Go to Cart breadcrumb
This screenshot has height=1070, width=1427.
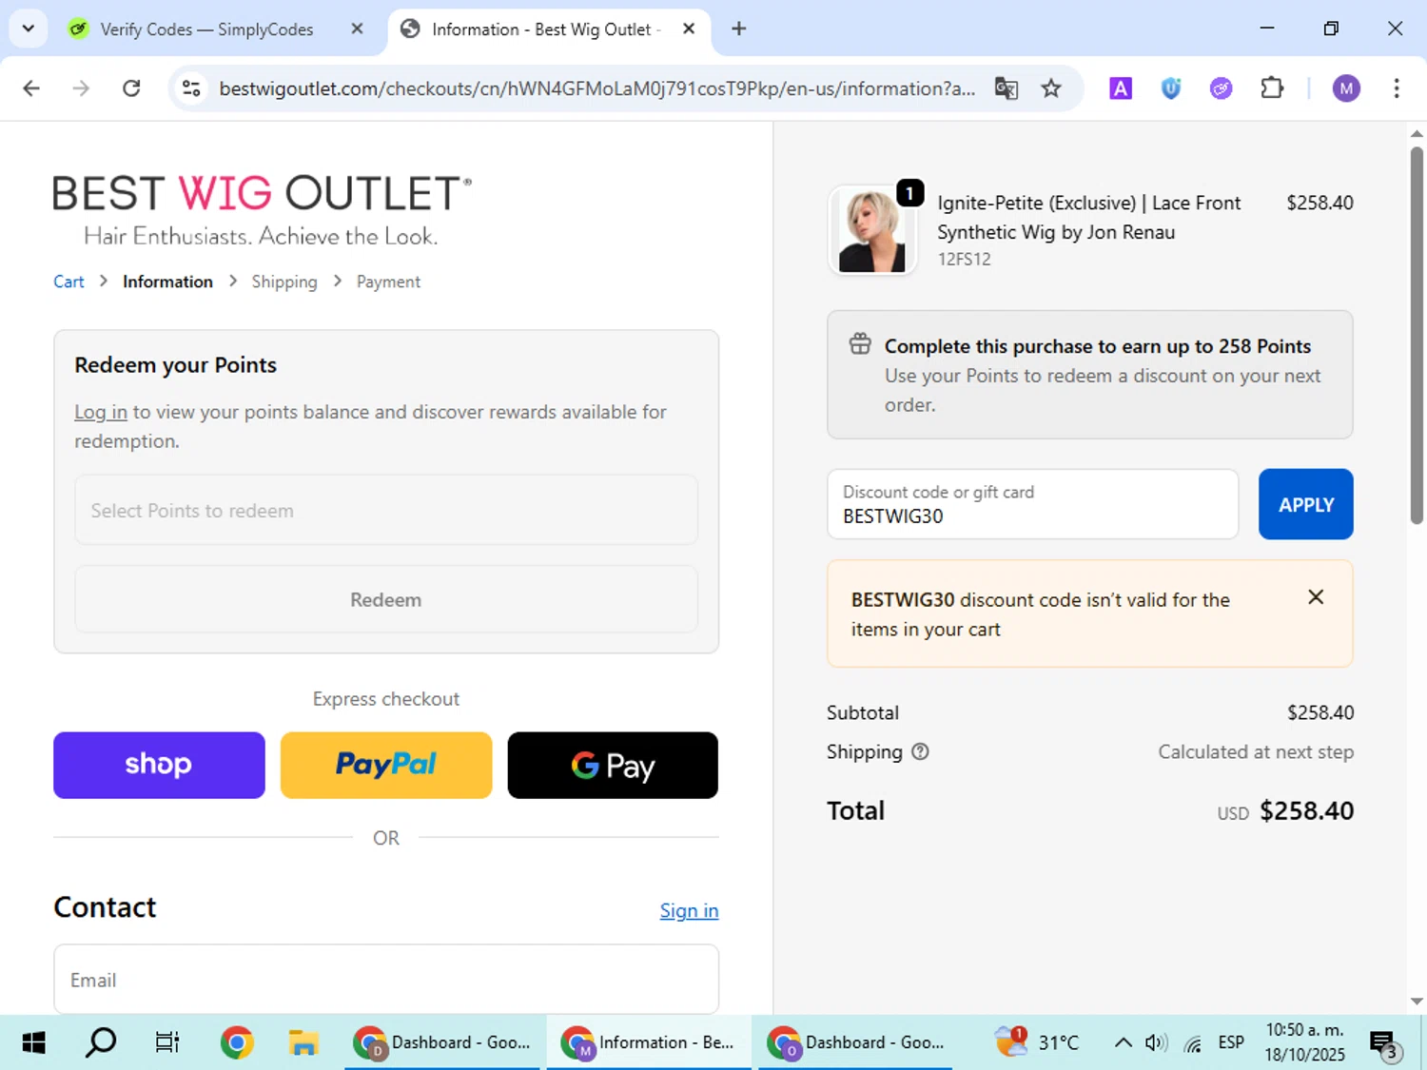[x=68, y=282]
